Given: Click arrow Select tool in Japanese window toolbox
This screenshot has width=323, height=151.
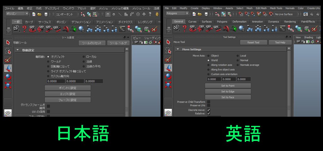Looking at the screenshot, I should click(8, 42).
